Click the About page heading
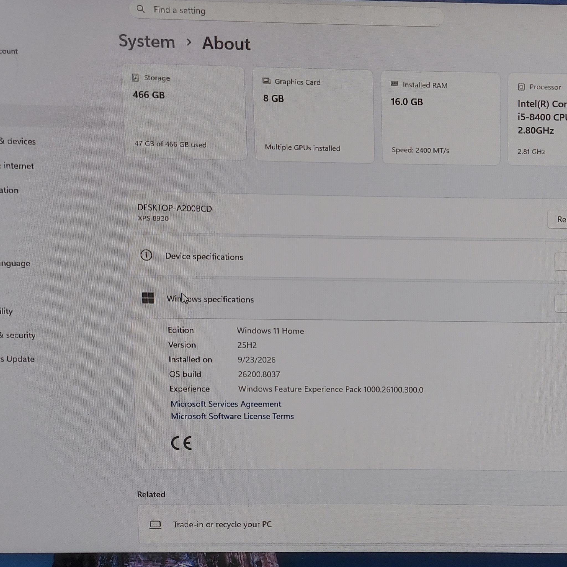This screenshot has width=567, height=567. pos(226,43)
